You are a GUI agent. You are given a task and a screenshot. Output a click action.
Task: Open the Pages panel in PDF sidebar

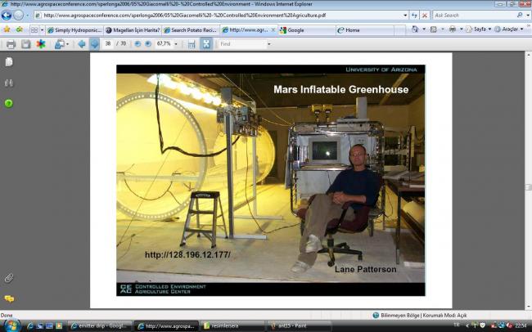[9, 61]
